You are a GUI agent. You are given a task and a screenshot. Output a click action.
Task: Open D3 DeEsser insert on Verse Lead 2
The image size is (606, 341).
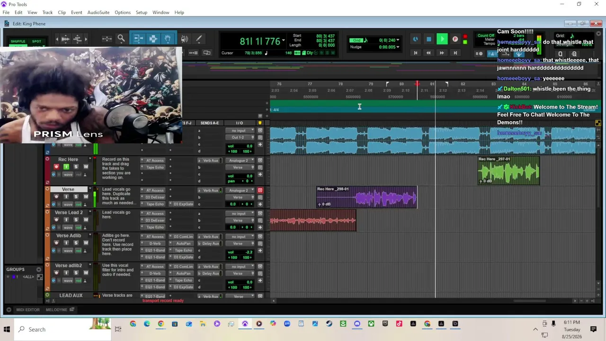[x=154, y=220]
